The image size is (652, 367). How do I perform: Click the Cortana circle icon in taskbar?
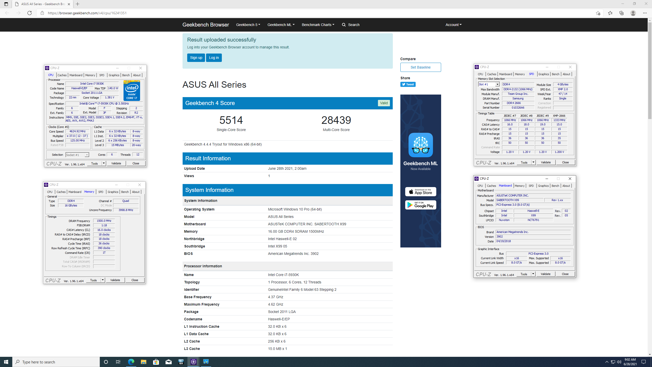[x=106, y=362]
